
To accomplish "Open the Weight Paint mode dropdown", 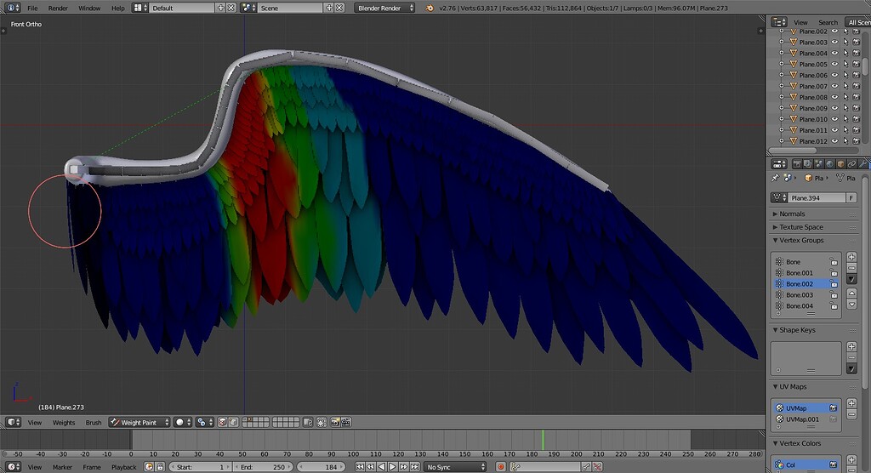I will pos(139,423).
